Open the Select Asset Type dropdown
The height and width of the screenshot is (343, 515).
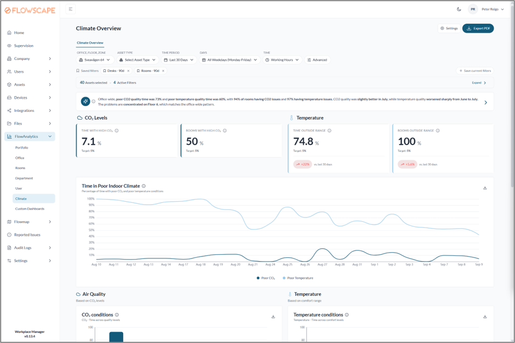(138, 60)
